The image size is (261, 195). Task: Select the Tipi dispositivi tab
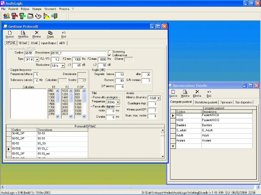point(243,102)
